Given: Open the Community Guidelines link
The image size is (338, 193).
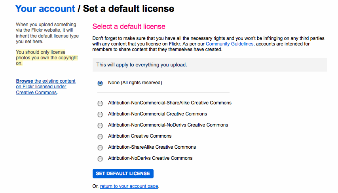Looking at the screenshot, I should pos(230,44).
